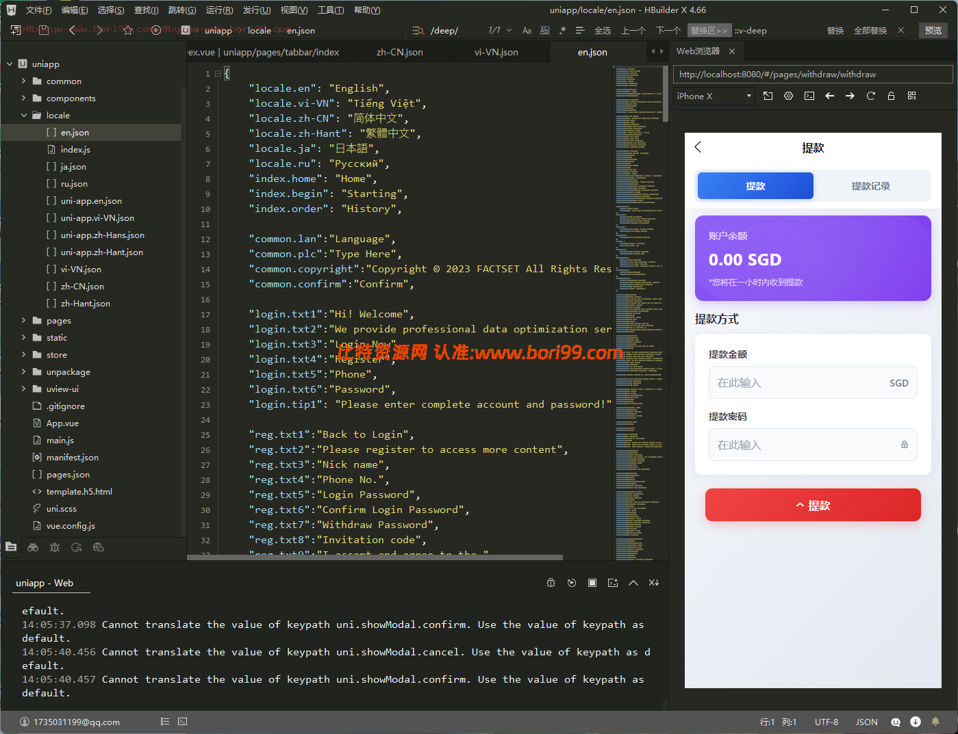This screenshot has width=958, height=734.
Task: Click the run play icon in toolbar
Action: pyautogui.click(x=156, y=30)
